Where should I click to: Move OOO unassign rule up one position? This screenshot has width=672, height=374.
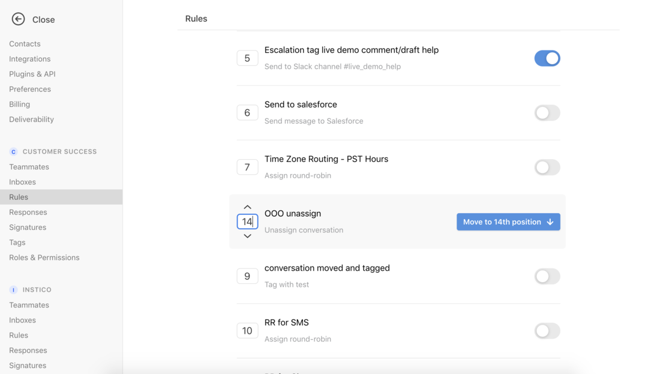tap(247, 207)
